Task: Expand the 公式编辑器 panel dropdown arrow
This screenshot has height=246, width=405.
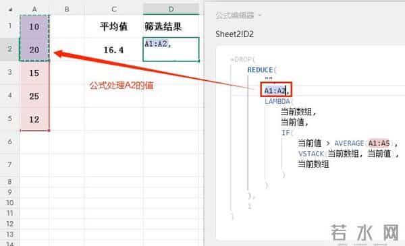Action: coord(260,16)
